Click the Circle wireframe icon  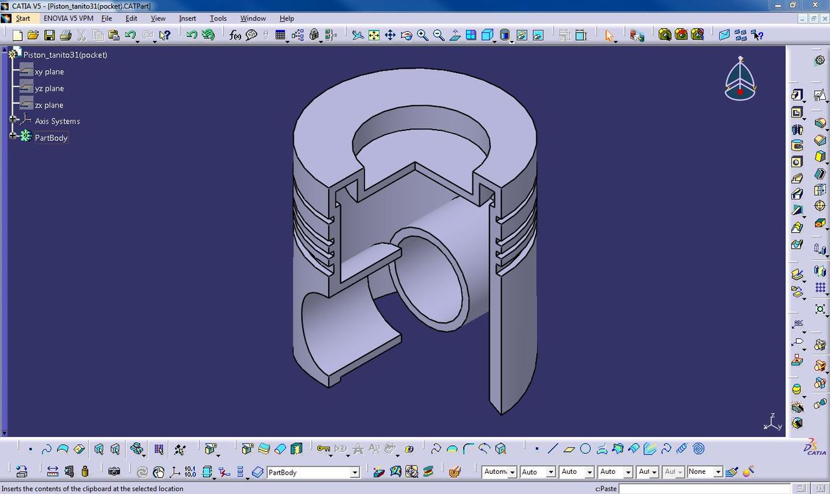(x=585, y=449)
